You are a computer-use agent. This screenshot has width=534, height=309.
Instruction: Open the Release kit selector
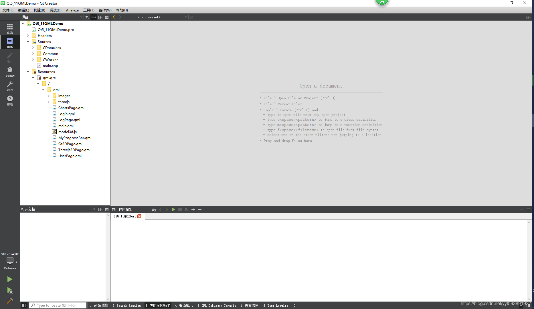[10, 263]
